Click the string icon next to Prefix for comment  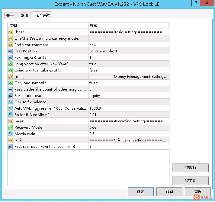pyautogui.click(x=11, y=45)
